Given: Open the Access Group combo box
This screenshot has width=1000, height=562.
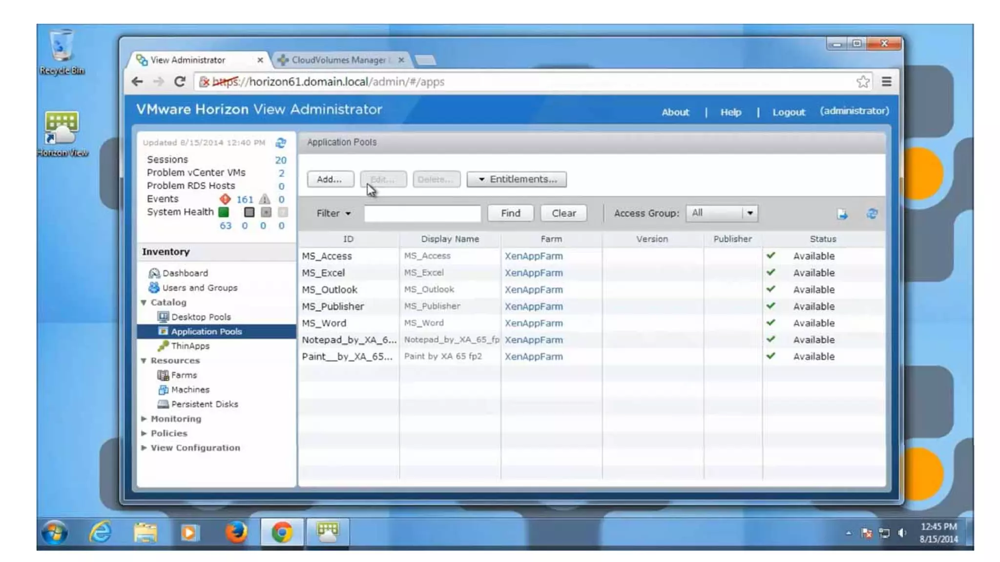Looking at the screenshot, I should click(x=722, y=213).
